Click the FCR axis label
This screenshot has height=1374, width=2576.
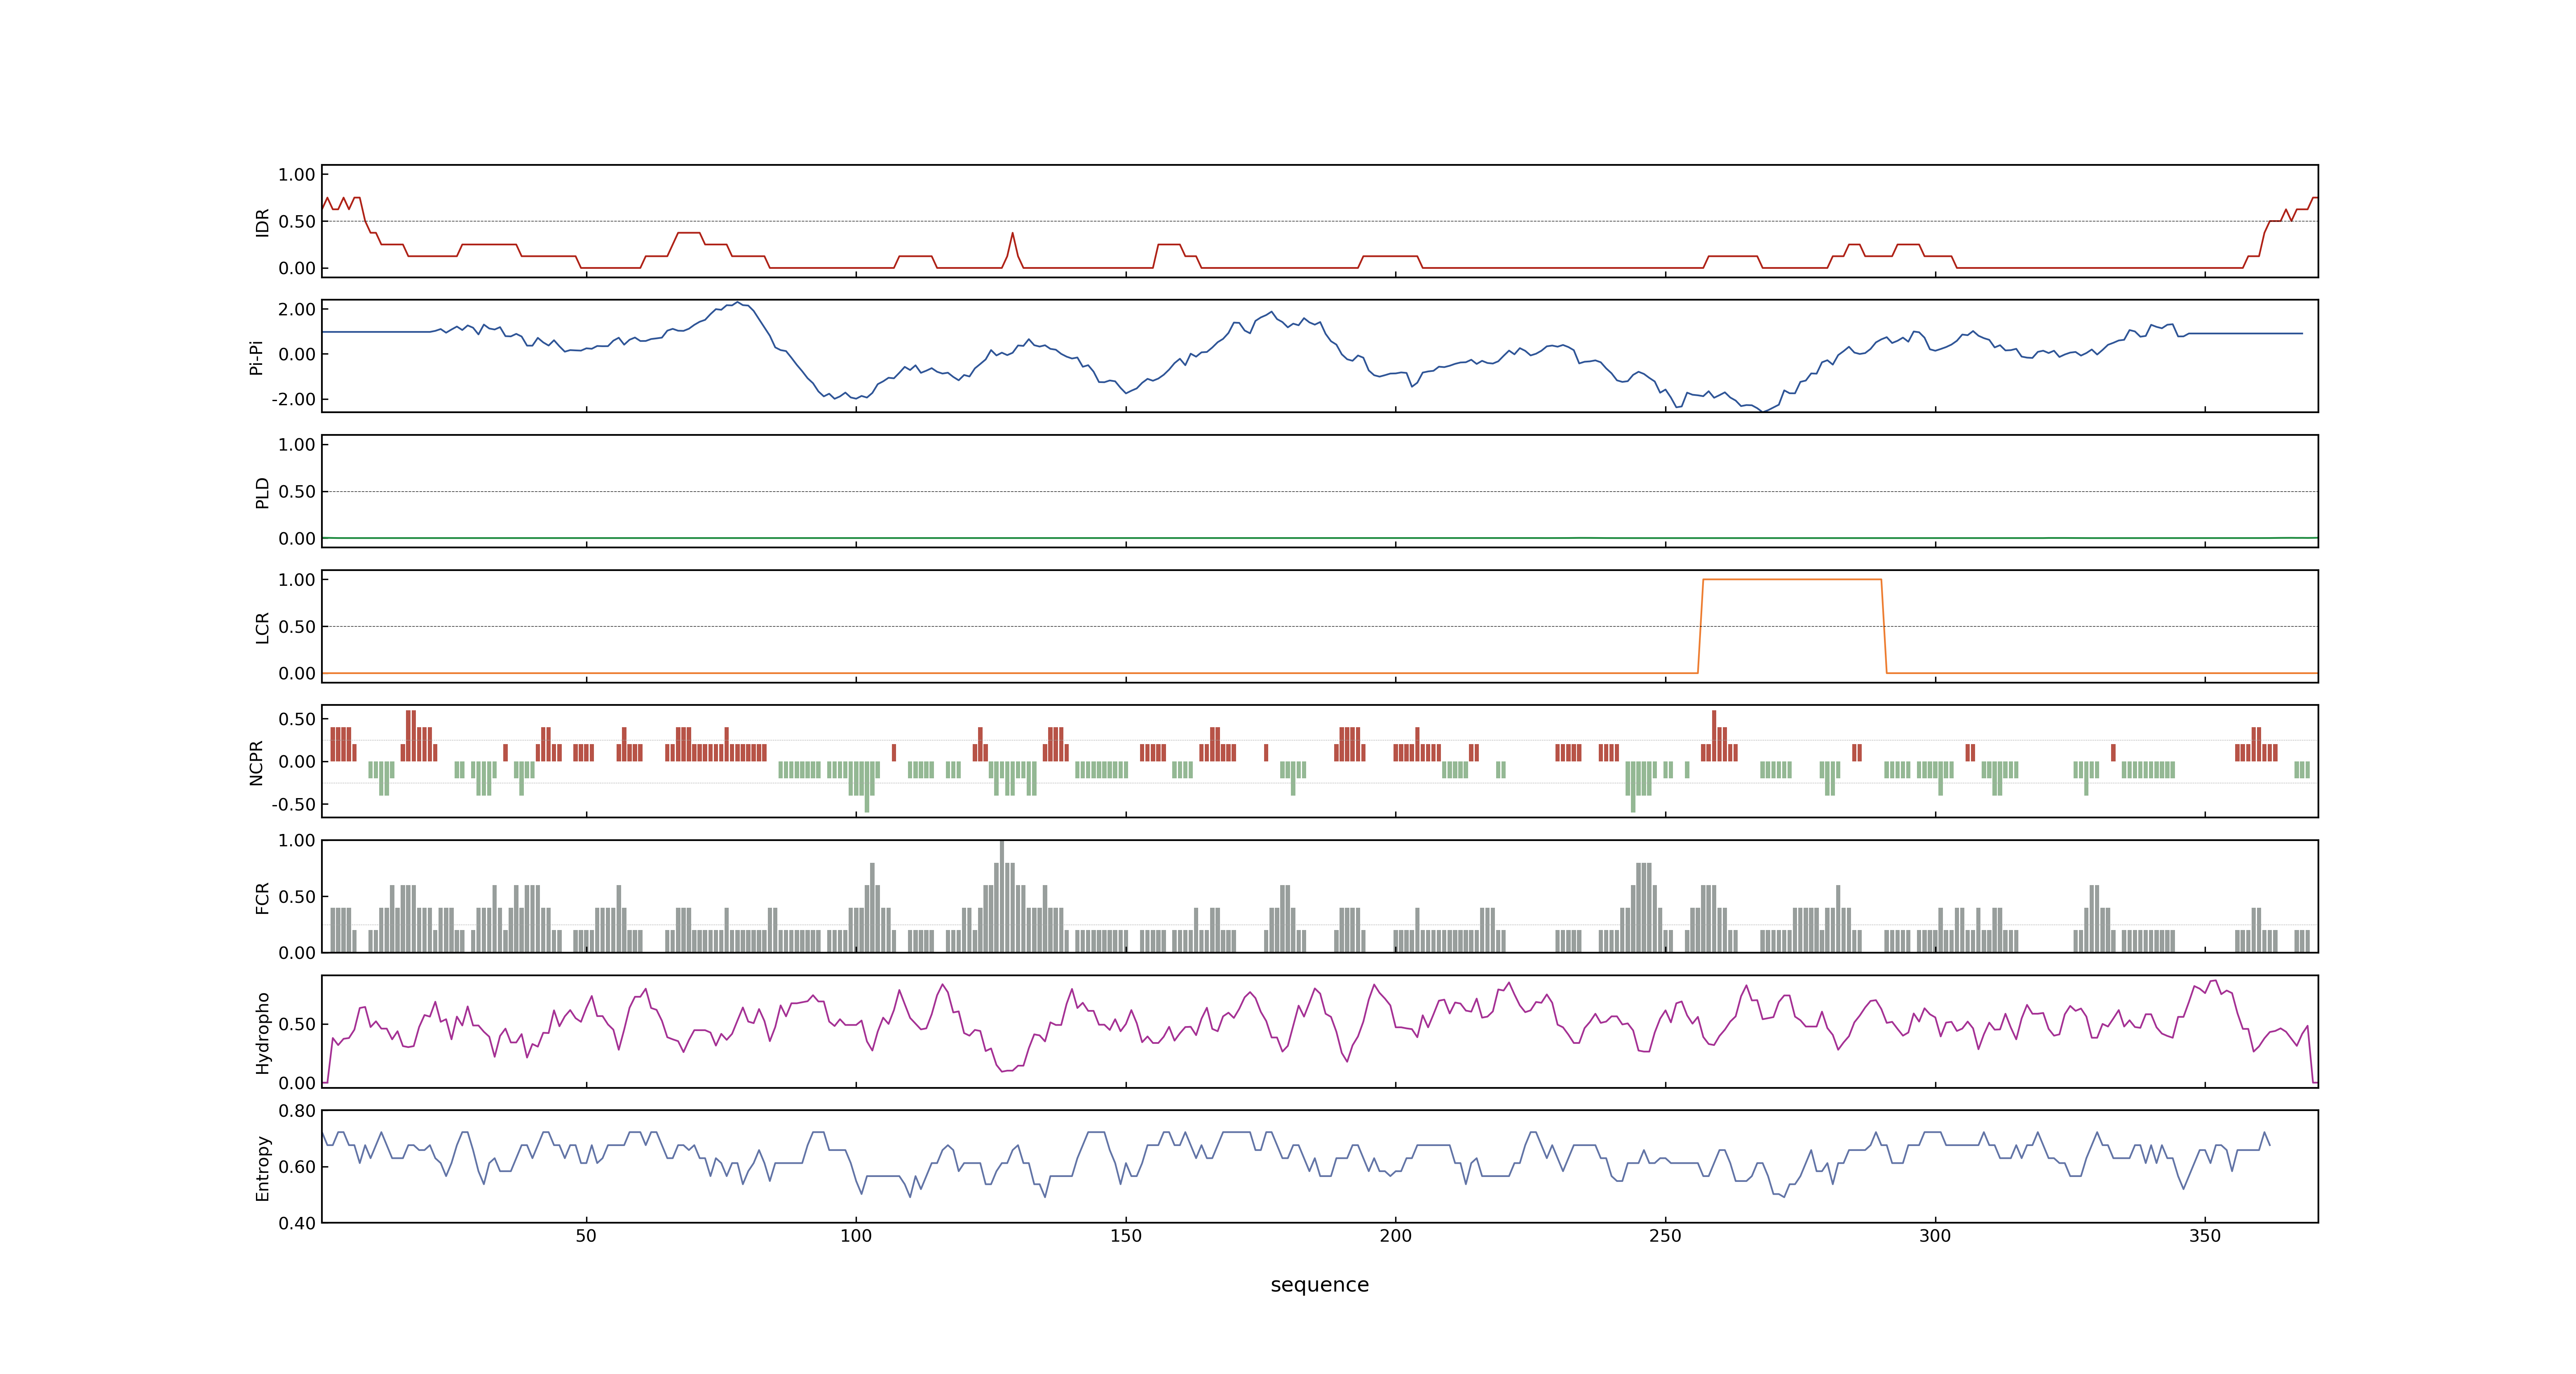pyautogui.click(x=262, y=897)
